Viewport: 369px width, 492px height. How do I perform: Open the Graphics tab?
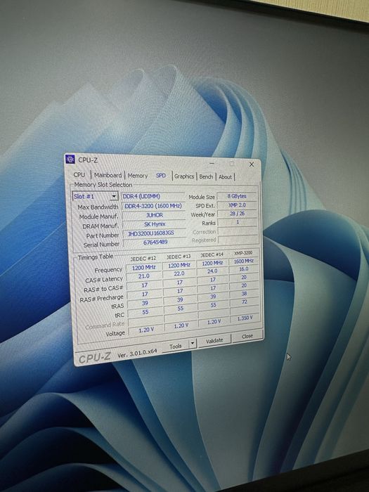(x=184, y=176)
